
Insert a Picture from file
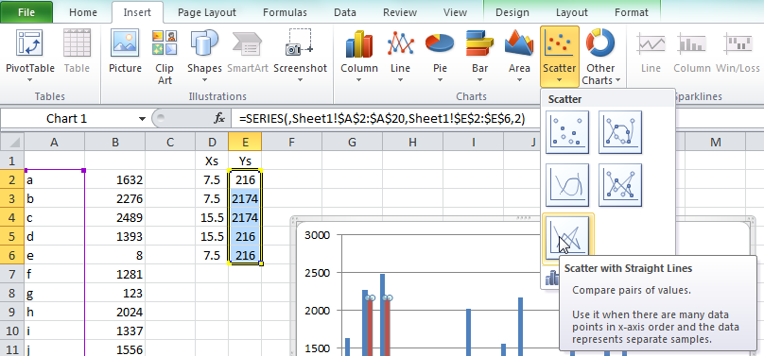coord(125,51)
